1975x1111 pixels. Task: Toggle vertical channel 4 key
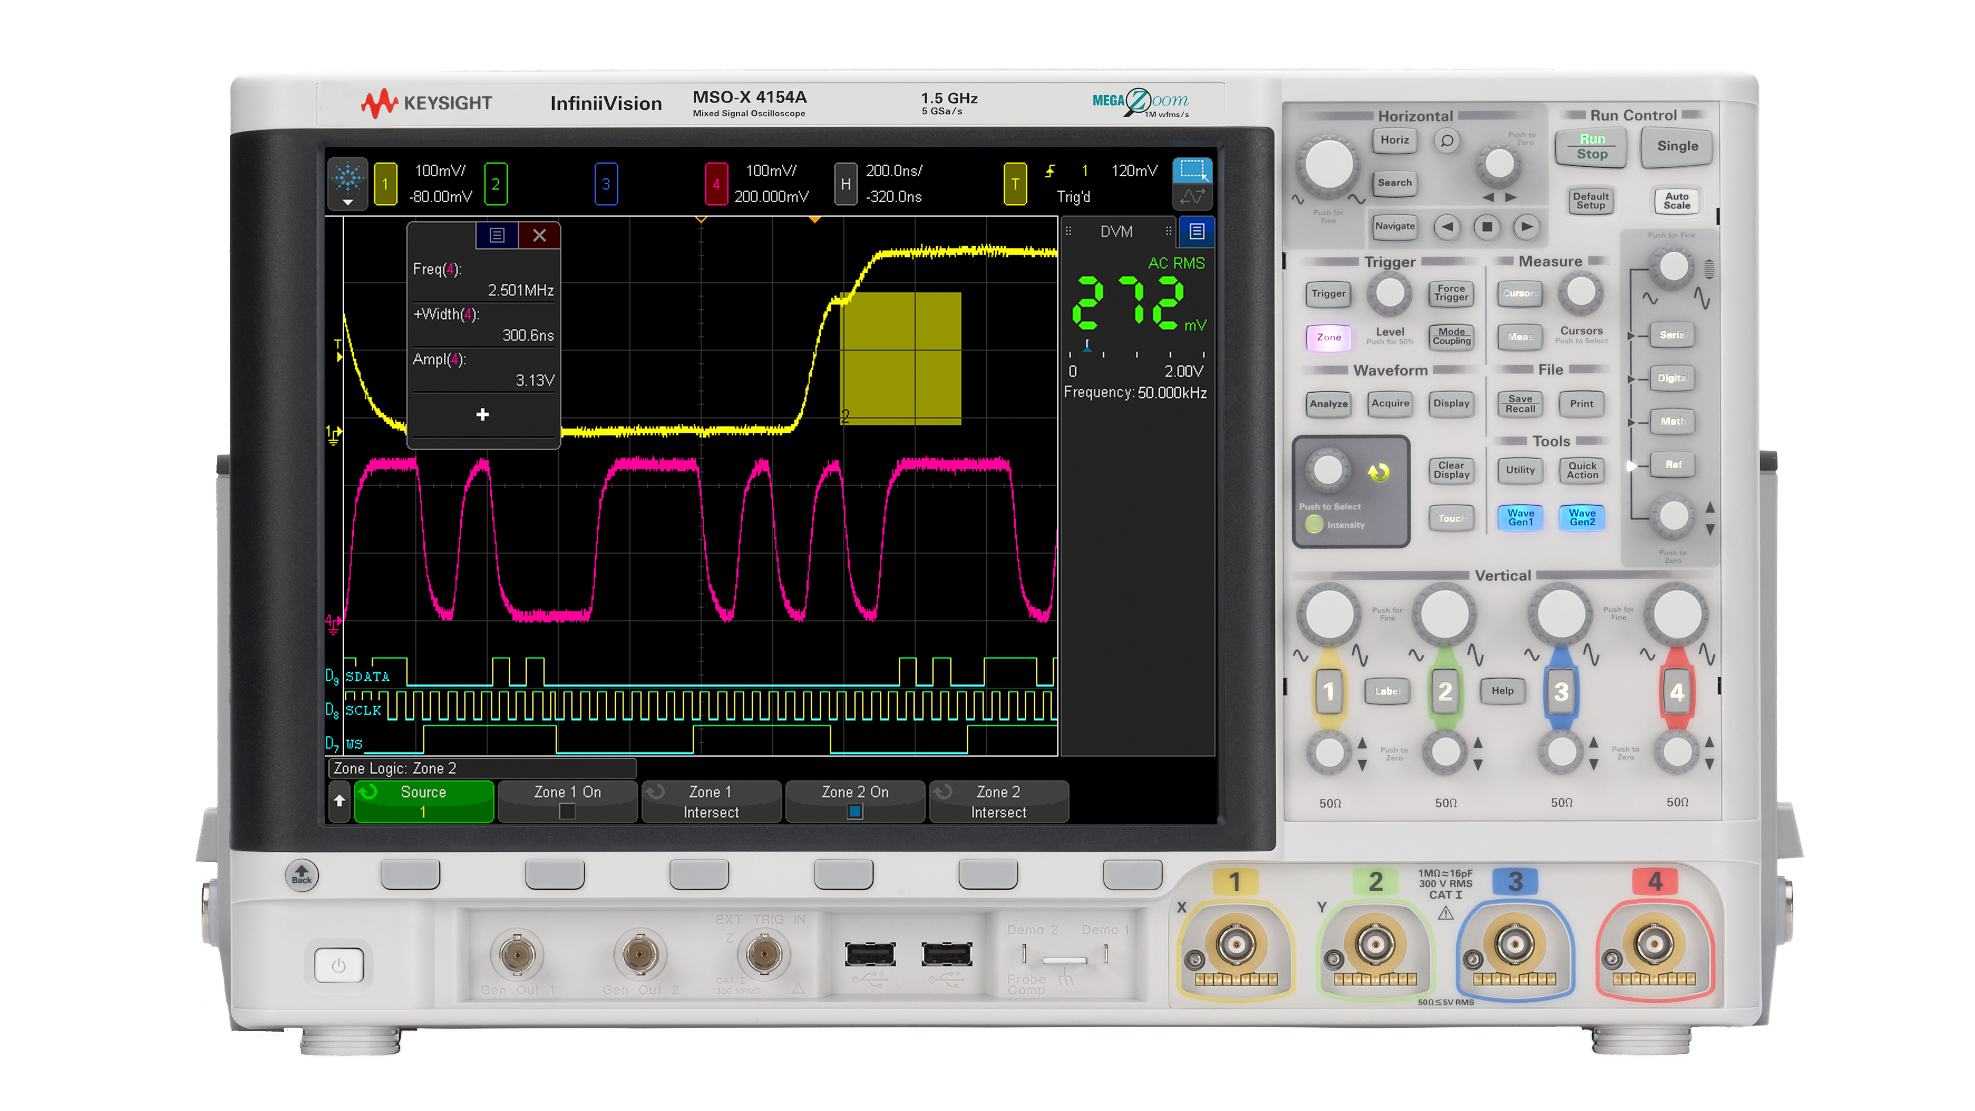[x=1676, y=692]
